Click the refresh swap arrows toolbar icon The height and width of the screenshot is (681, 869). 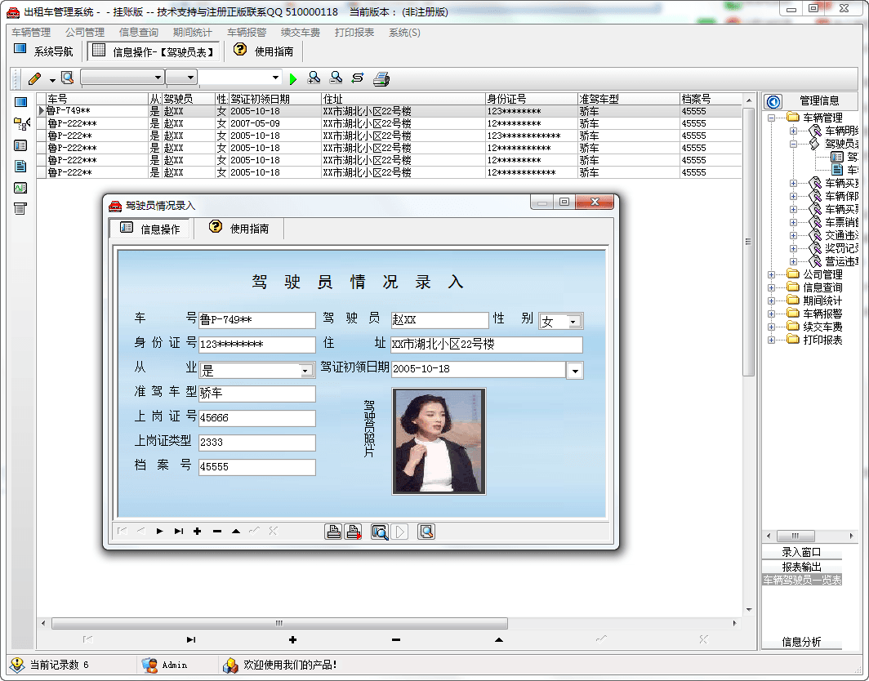(x=358, y=78)
